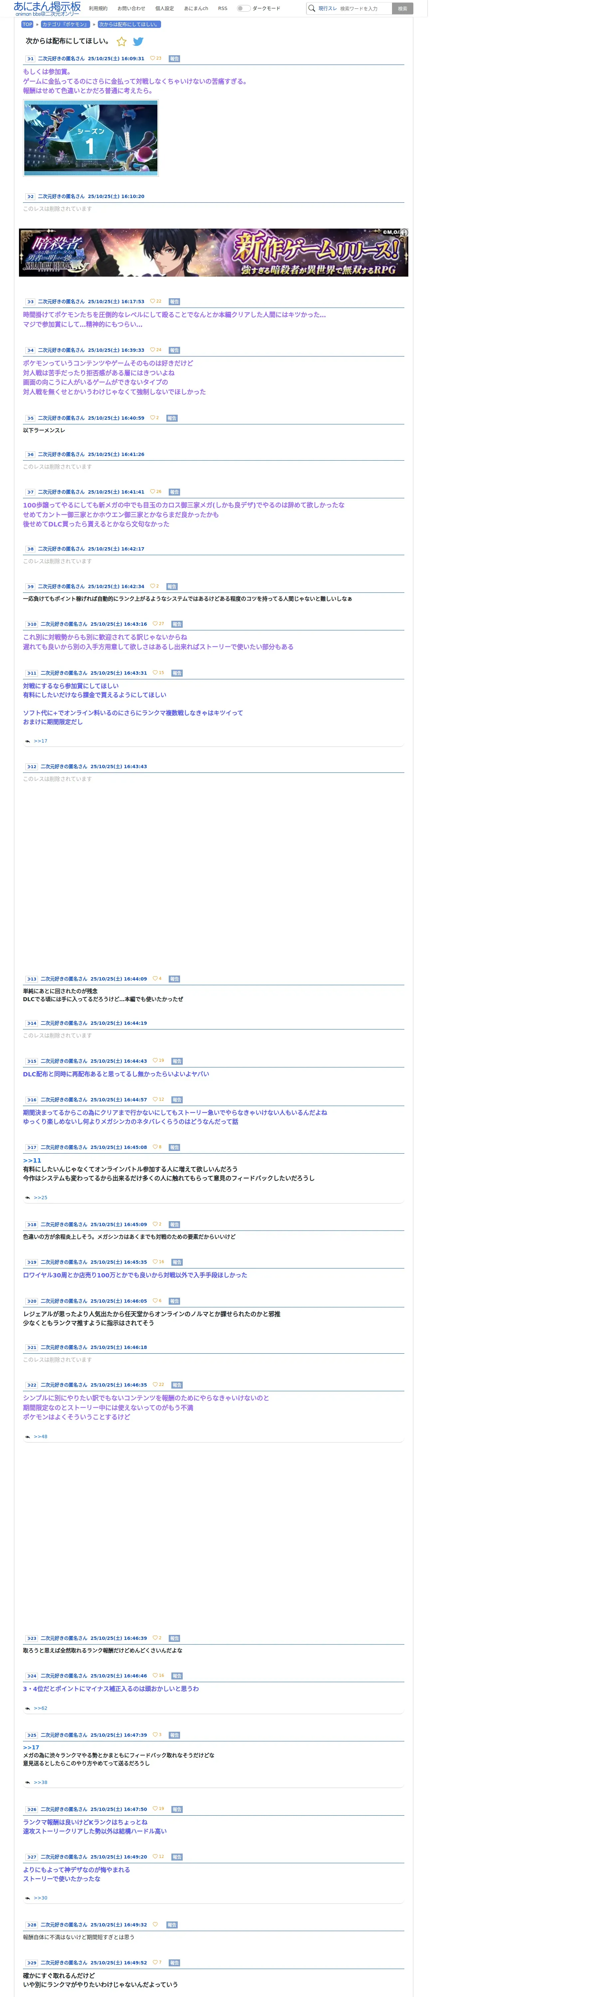Like post 27 with its heart icon
603x1997 pixels.
155,1856
